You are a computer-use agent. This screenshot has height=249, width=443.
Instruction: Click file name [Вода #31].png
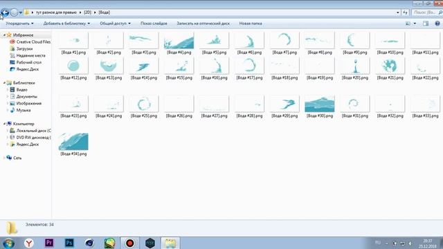[355, 116]
